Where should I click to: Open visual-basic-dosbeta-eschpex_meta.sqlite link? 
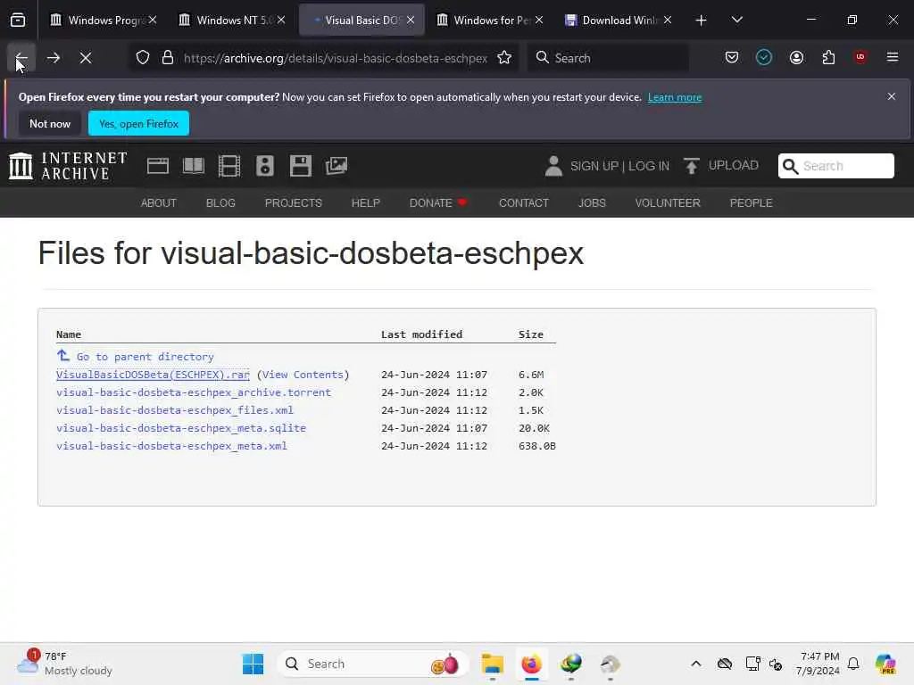[180, 428]
